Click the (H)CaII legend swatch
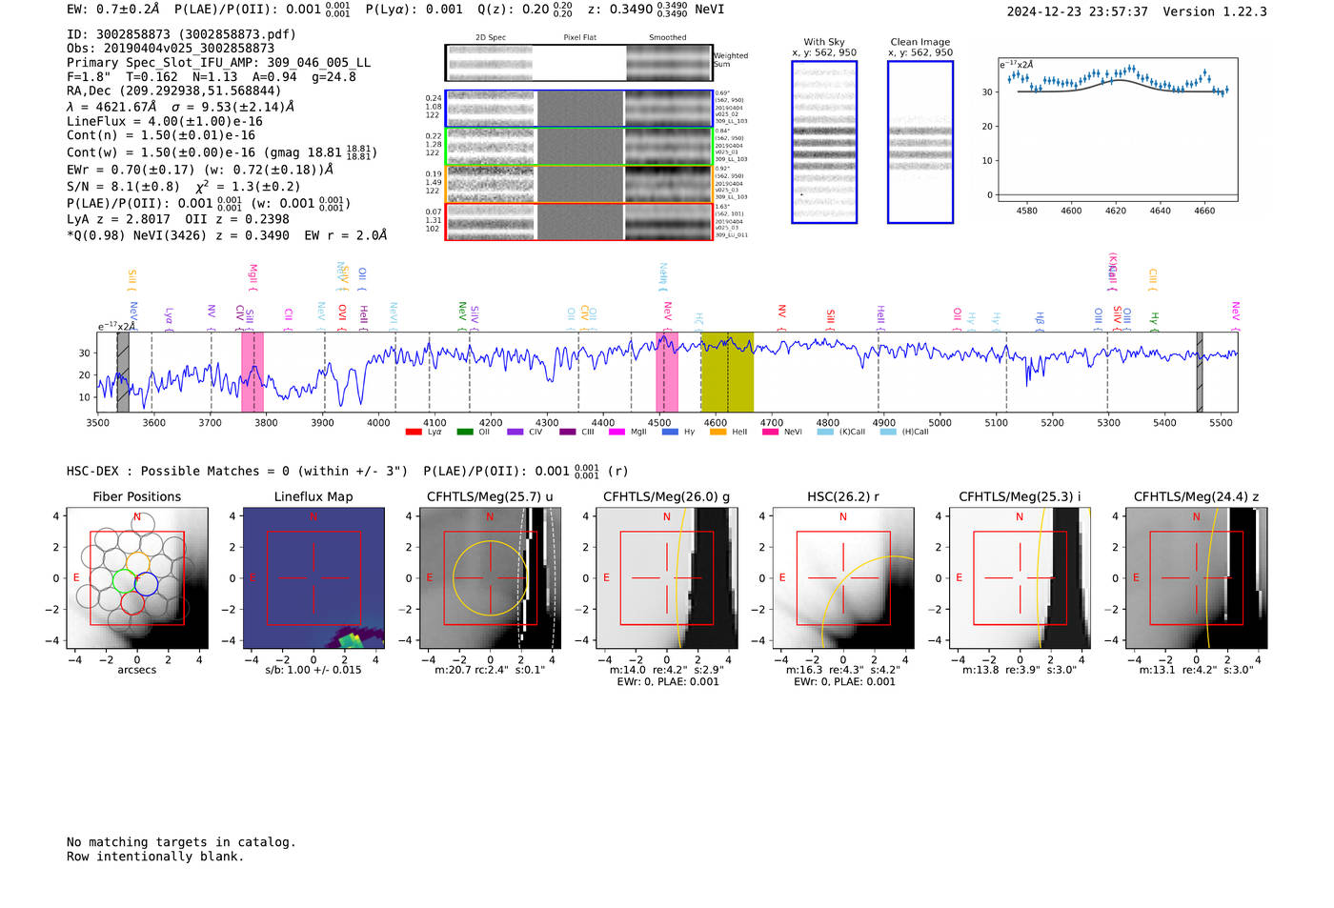The height and width of the screenshot is (908, 1334). pyautogui.click(x=888, y=432)
